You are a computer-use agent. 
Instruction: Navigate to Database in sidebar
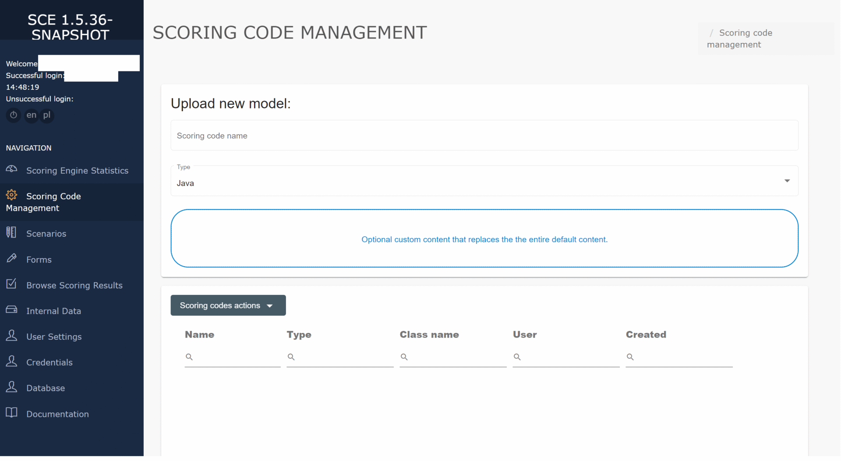pyautogui.click(x=46, y=388)
